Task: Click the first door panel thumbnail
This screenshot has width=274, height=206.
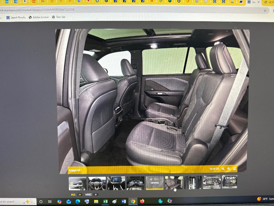Action: pos(77,183)
